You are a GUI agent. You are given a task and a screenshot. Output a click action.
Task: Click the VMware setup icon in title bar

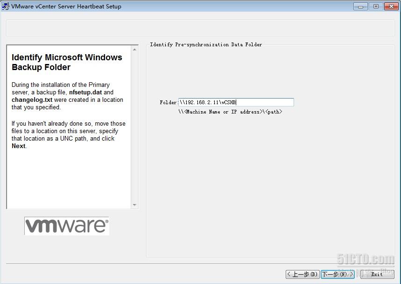coord(5,7)
